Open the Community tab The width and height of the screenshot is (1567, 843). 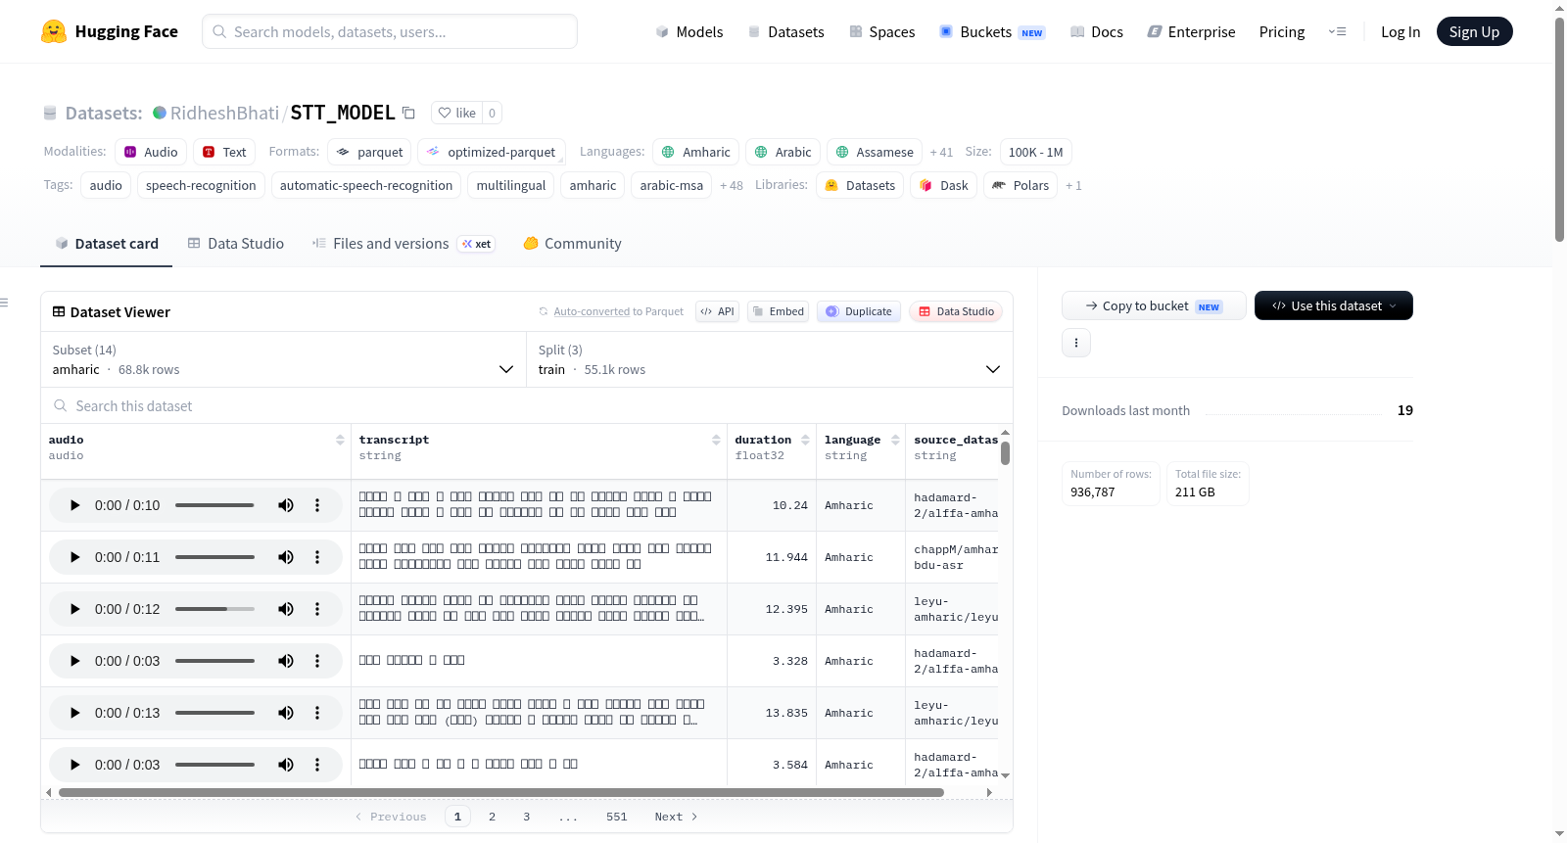point(573,244)
